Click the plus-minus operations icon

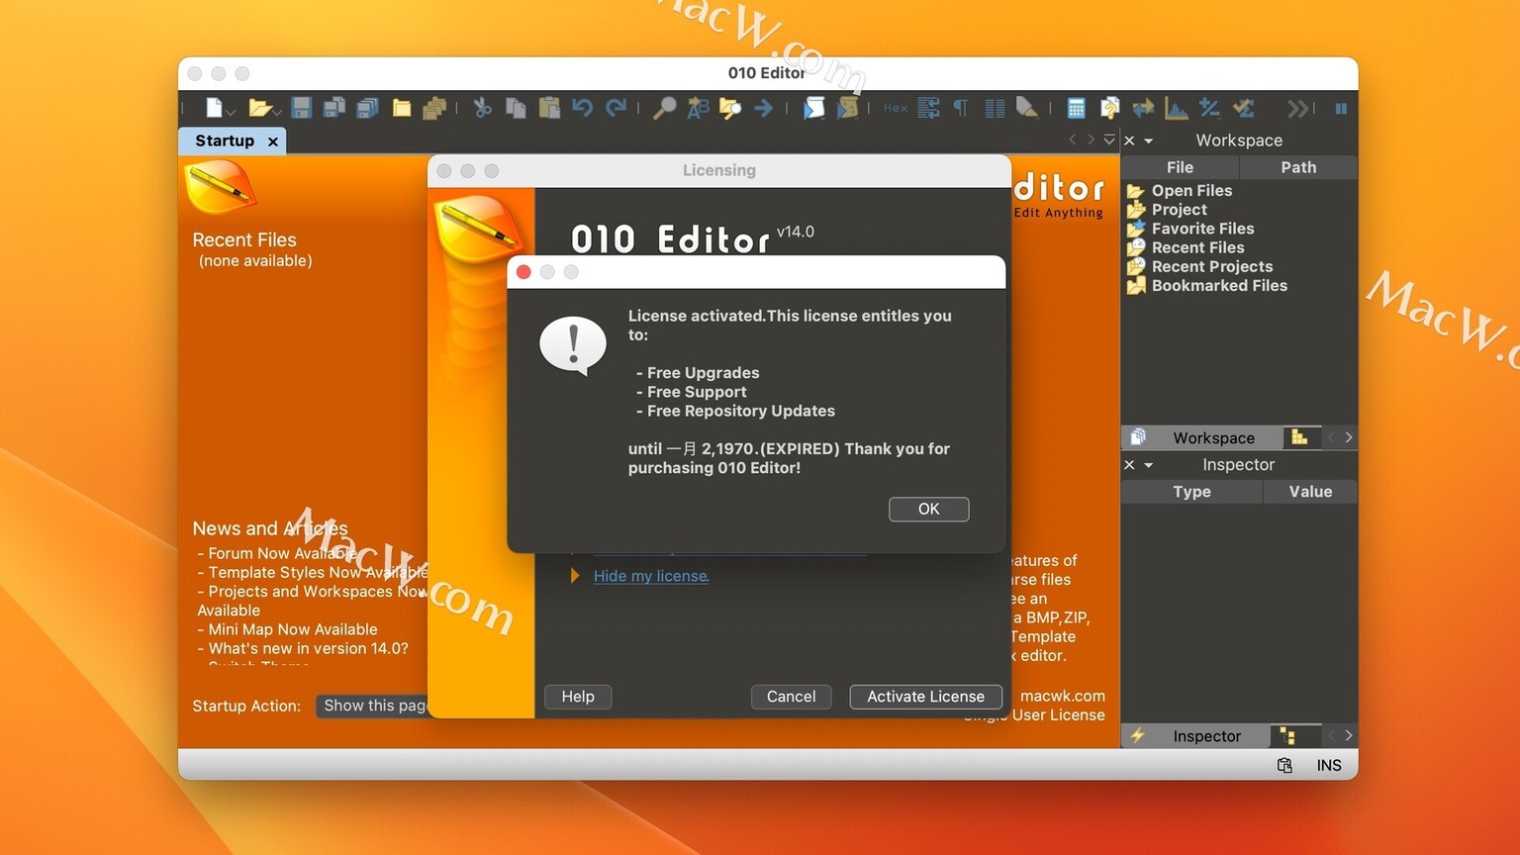(x=1209, y=108)
